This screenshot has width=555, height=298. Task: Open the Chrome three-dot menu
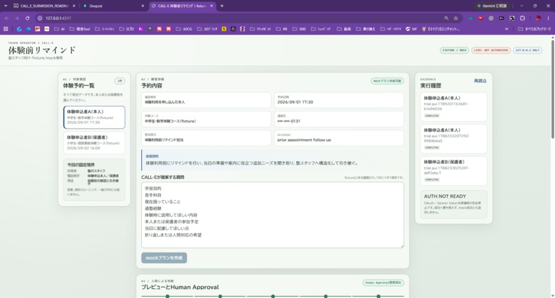pos(549,18)
